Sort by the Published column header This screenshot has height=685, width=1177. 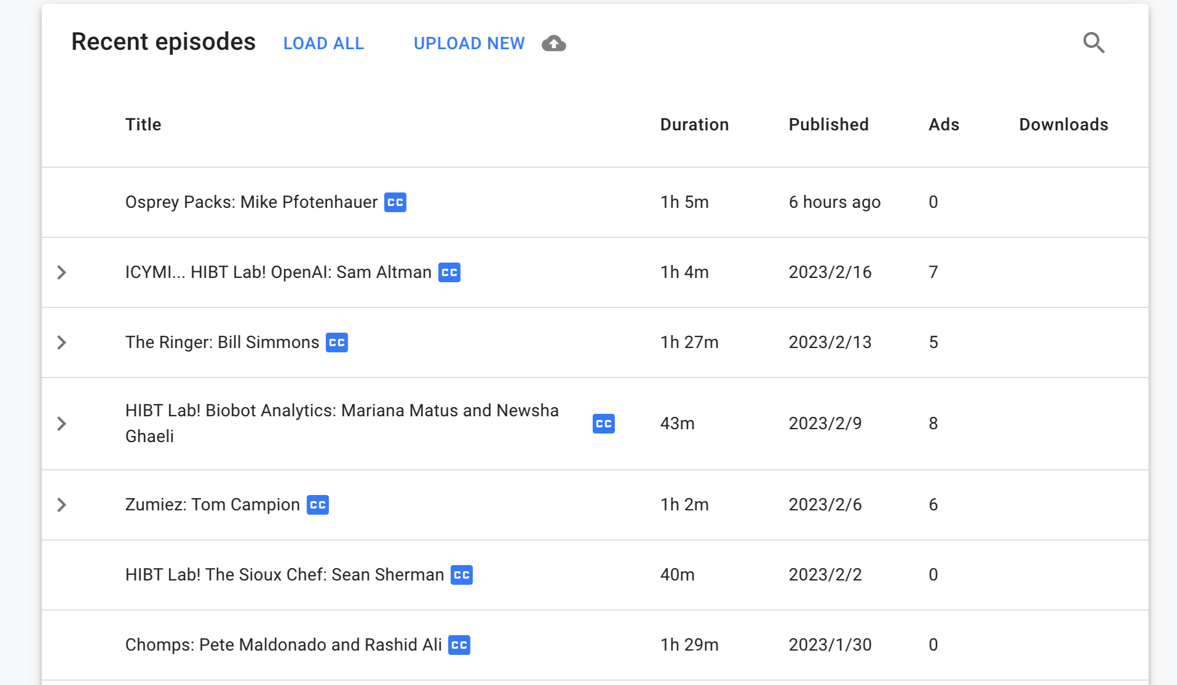[x=828, y=125]
